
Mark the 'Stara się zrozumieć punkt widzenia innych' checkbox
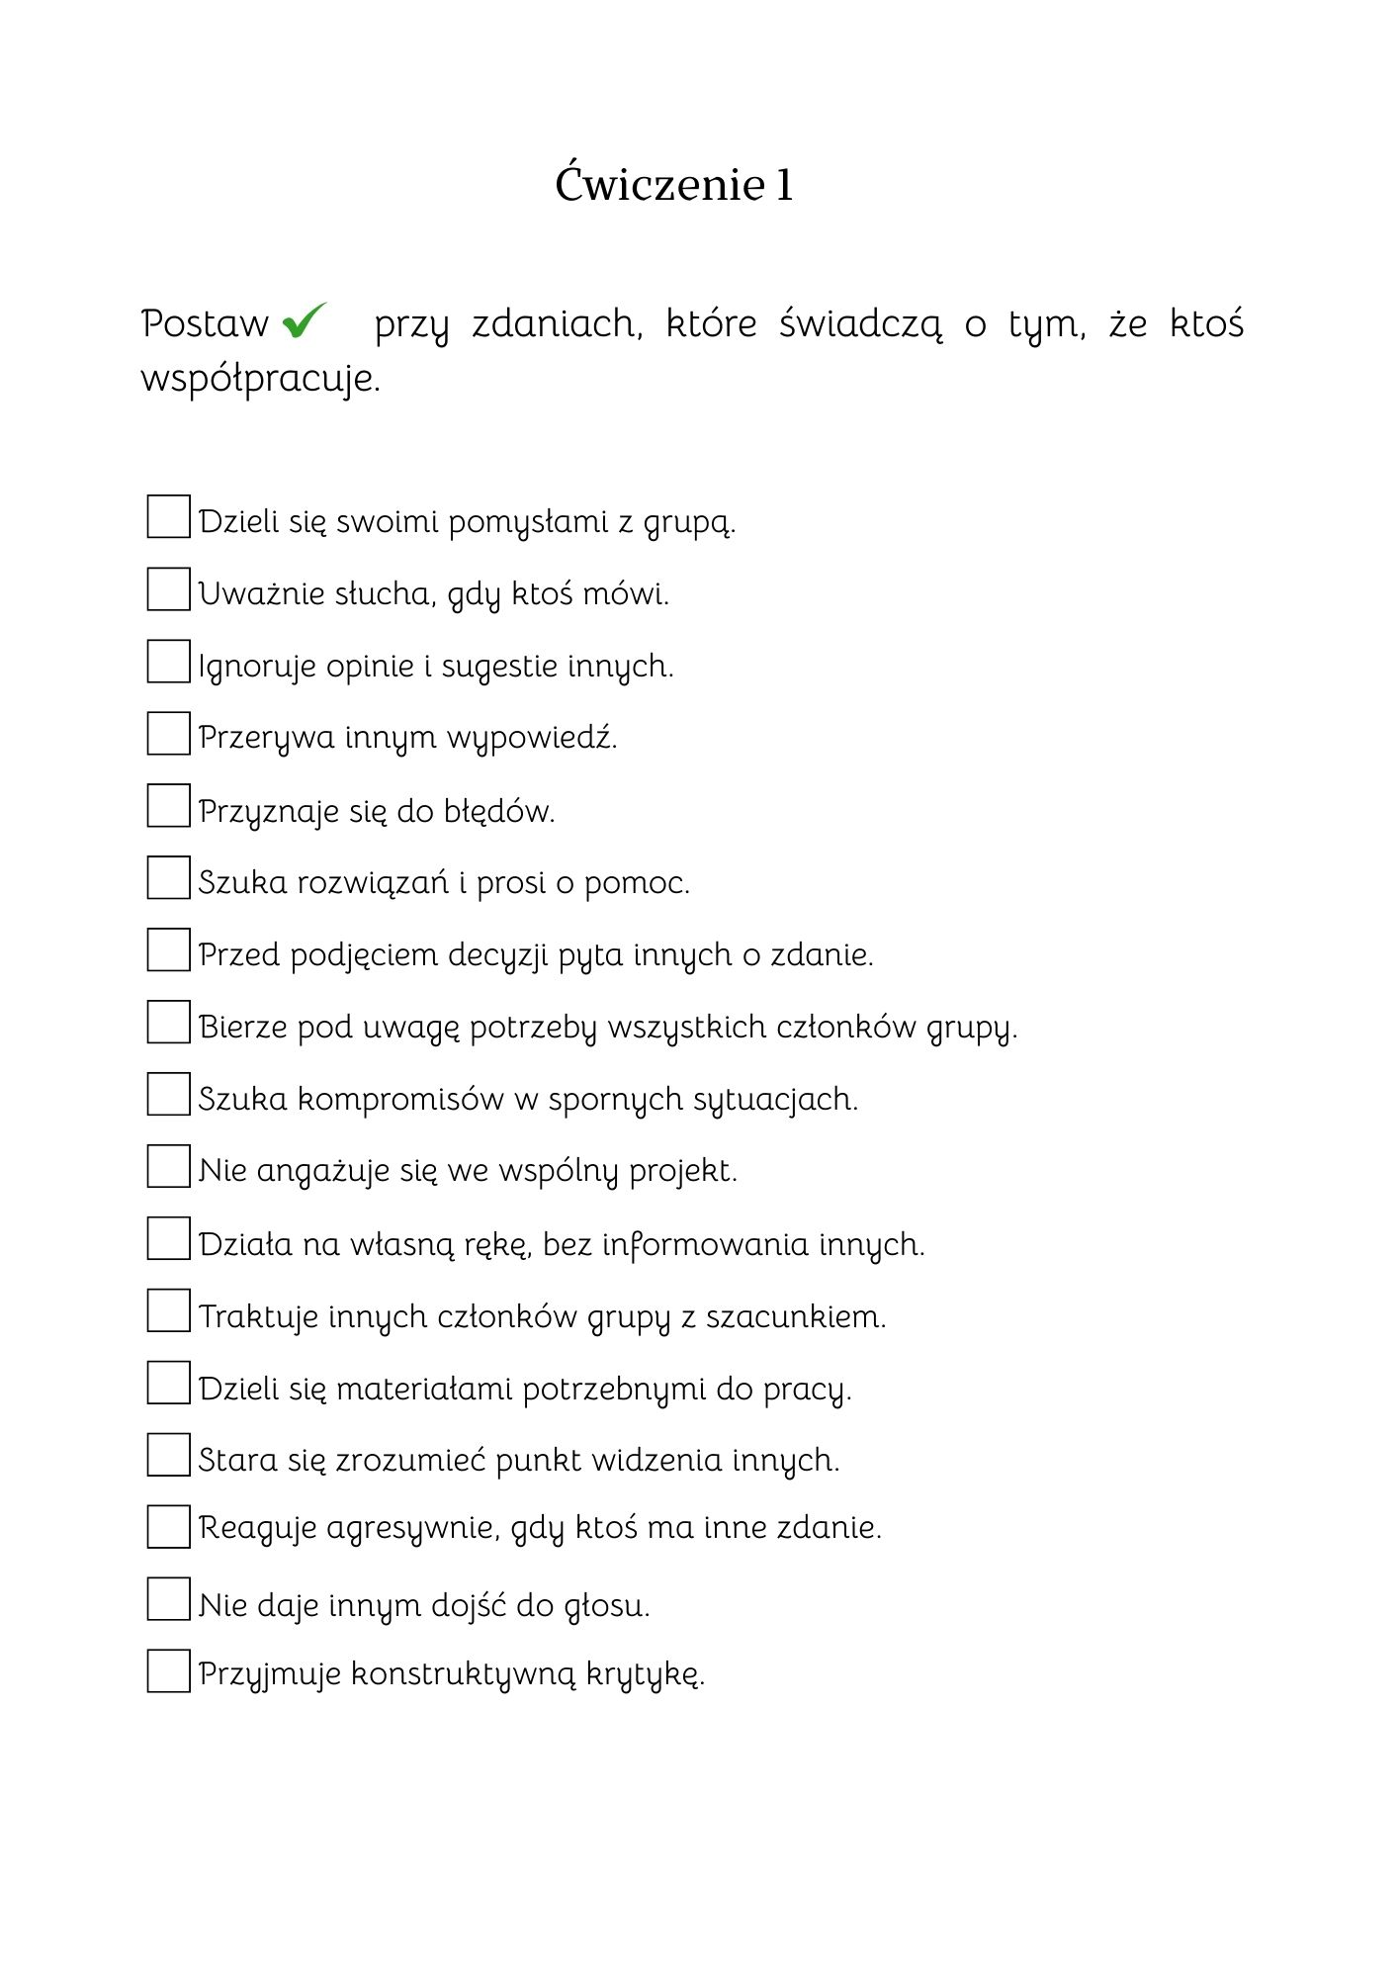(168, 1455)
